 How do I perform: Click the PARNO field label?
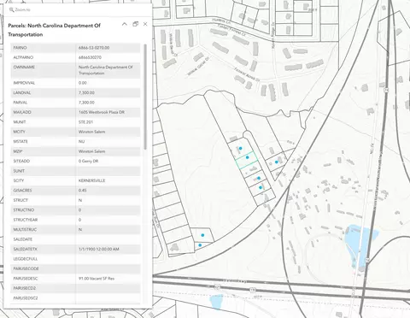(20, 48)
